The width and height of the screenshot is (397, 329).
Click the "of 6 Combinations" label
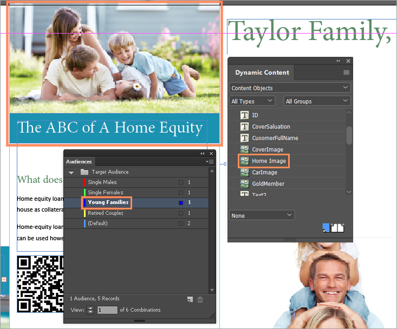coord(140,310)
